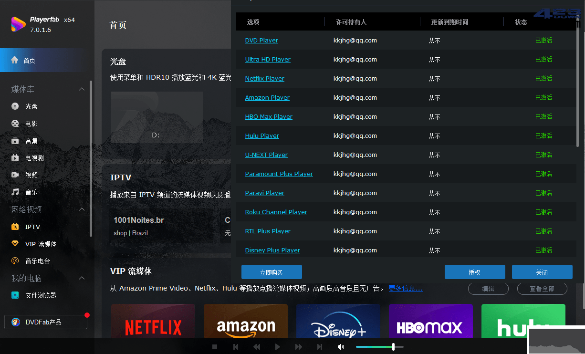Click the 授权 button
Image resolution: width=585 pixels, height=354 pixels.
(x=475, y=272)
